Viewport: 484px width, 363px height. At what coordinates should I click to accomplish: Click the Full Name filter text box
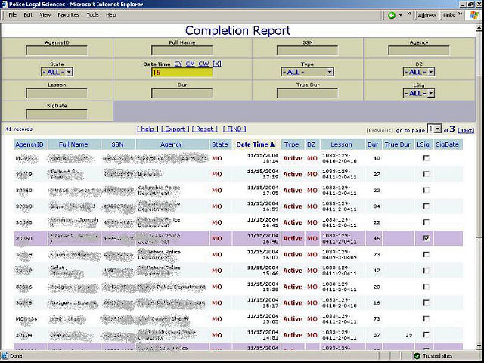click(182, 51)
